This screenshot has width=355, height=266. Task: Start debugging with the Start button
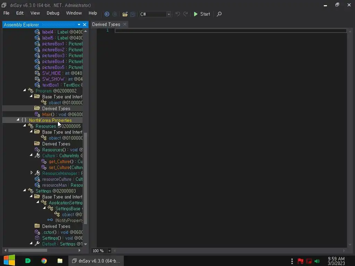(202, 14)
